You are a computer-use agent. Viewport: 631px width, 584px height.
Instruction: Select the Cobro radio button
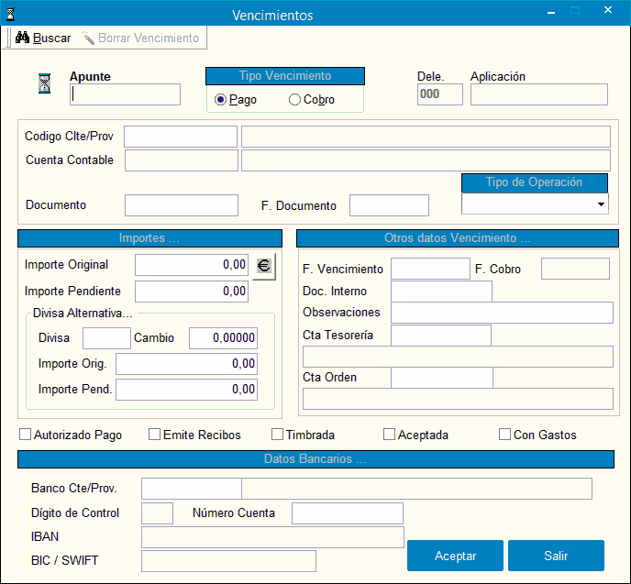coord(294,100)
